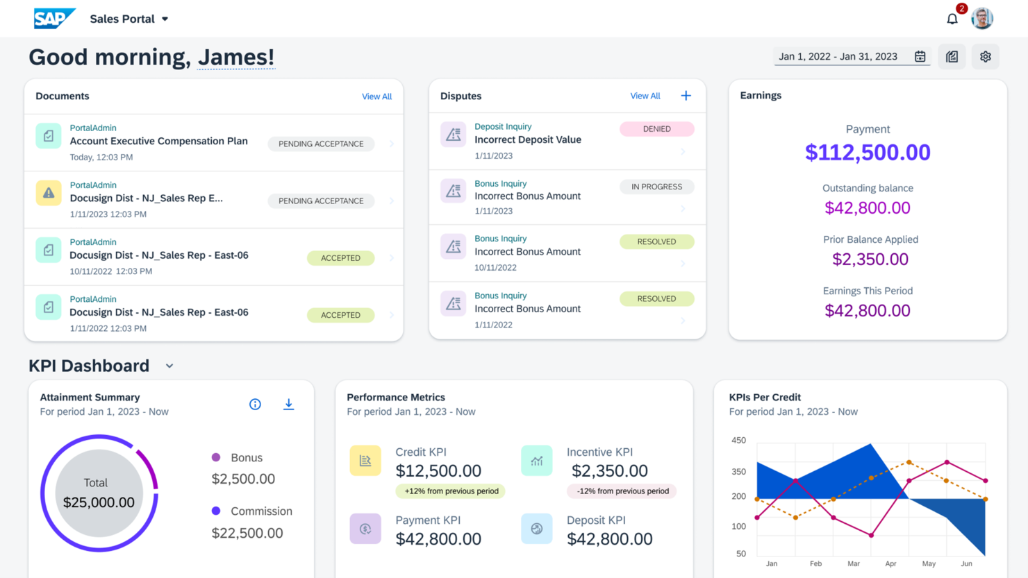This screenshot has width=1028, height=578.
Task: Expand the first Pending Acceptance document row
Action: coord(392,144)
